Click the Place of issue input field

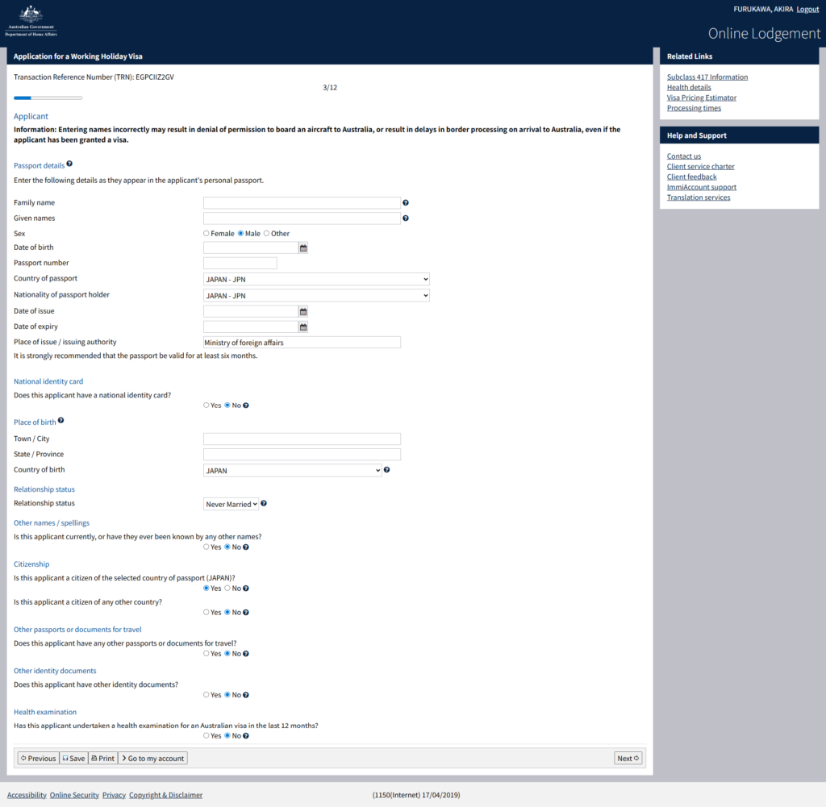pyautogui.click(x=302, y=342)
